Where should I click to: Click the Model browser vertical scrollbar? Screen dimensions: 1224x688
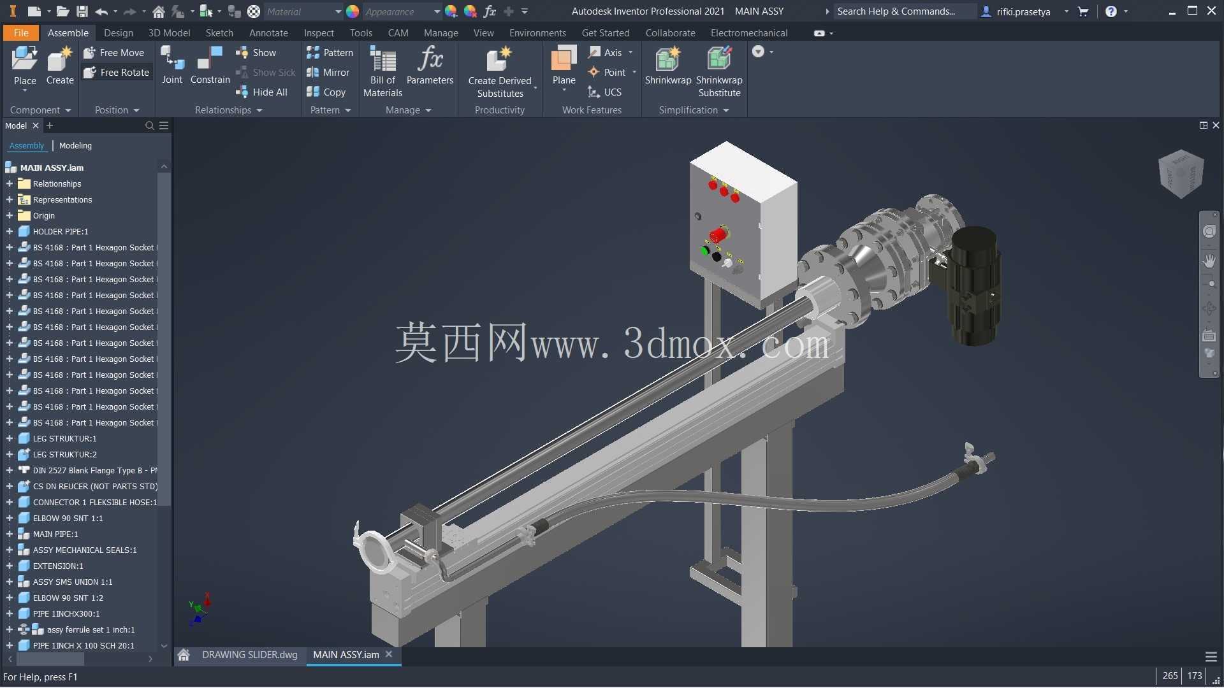(164, 338)
